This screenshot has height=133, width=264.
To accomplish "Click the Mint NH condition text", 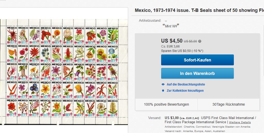I will point(171,26).
